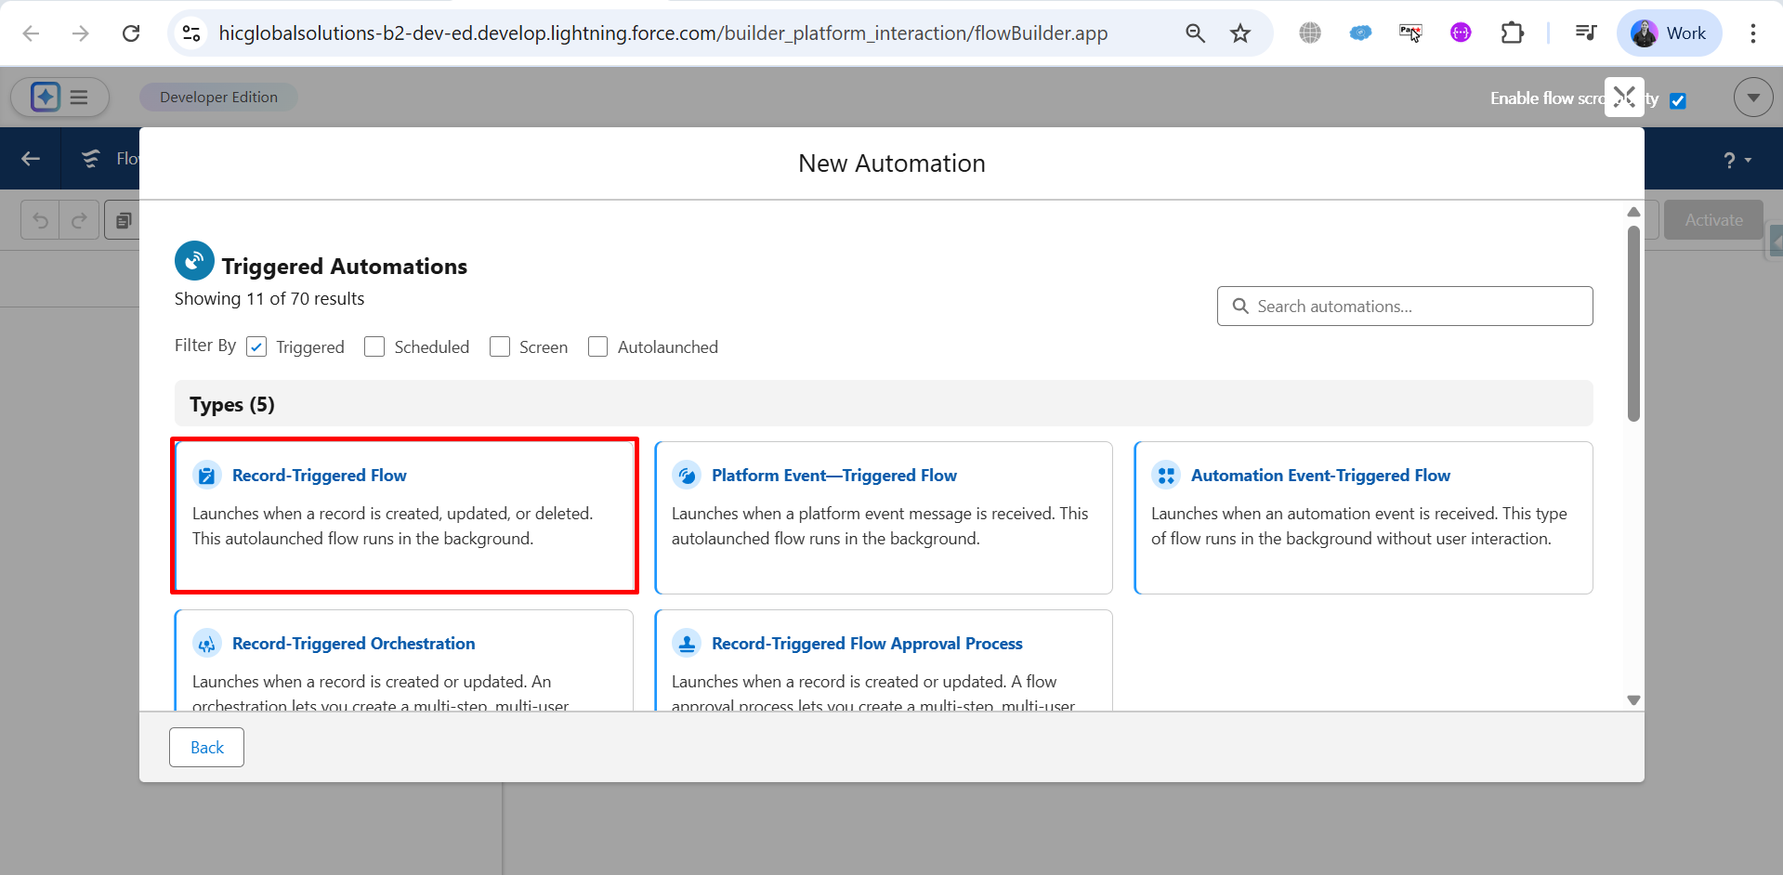Uncheck the Triggered filter checkbox
Image resolution: width=1783 pixels, height=875 pixels.
(x=256, y=347)
